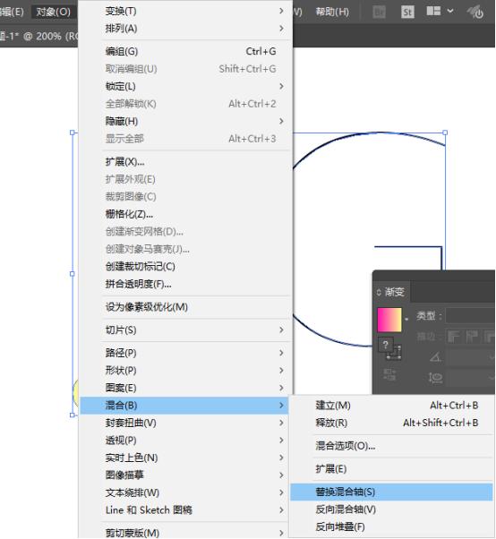This screenshot has height=539, width=496.
Task: Open the Line 和 Sketch 图稿 submenu
Action: pyautogui.click(x=186, y=510)
